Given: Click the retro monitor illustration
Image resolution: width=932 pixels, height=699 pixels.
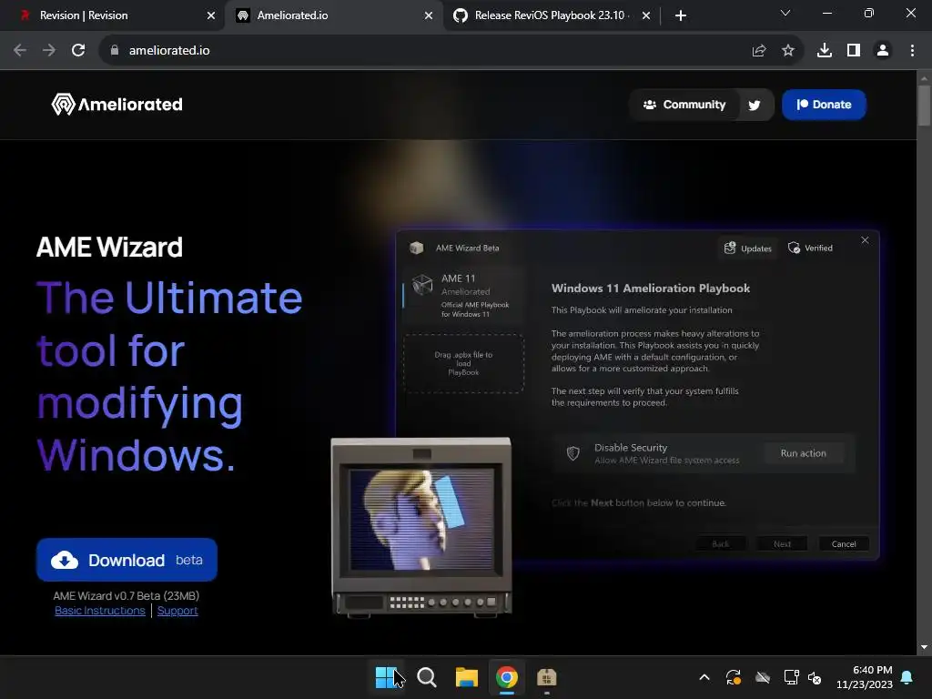Looking at the screenshot, I should point(420,527).
